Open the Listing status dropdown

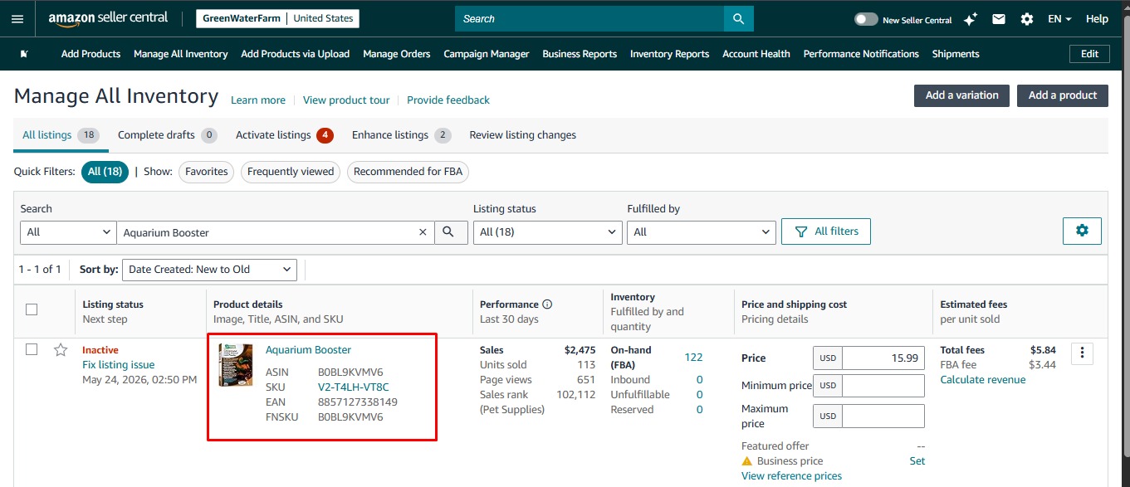tap(548, 232)
